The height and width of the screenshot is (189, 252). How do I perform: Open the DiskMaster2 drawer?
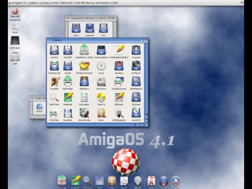(136, 81)
